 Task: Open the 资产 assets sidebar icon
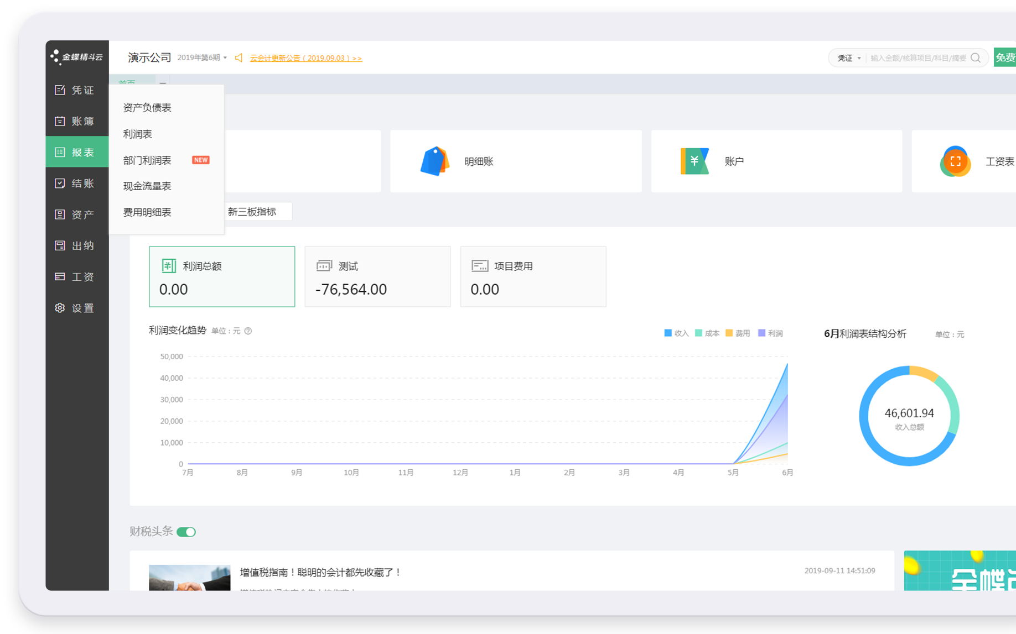(x=60, y=214)
